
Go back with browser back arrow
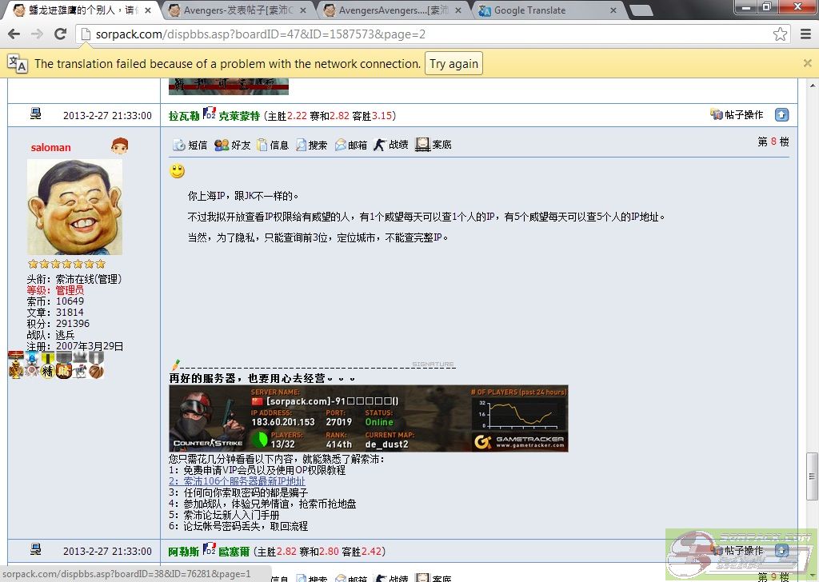coord(14,34)
